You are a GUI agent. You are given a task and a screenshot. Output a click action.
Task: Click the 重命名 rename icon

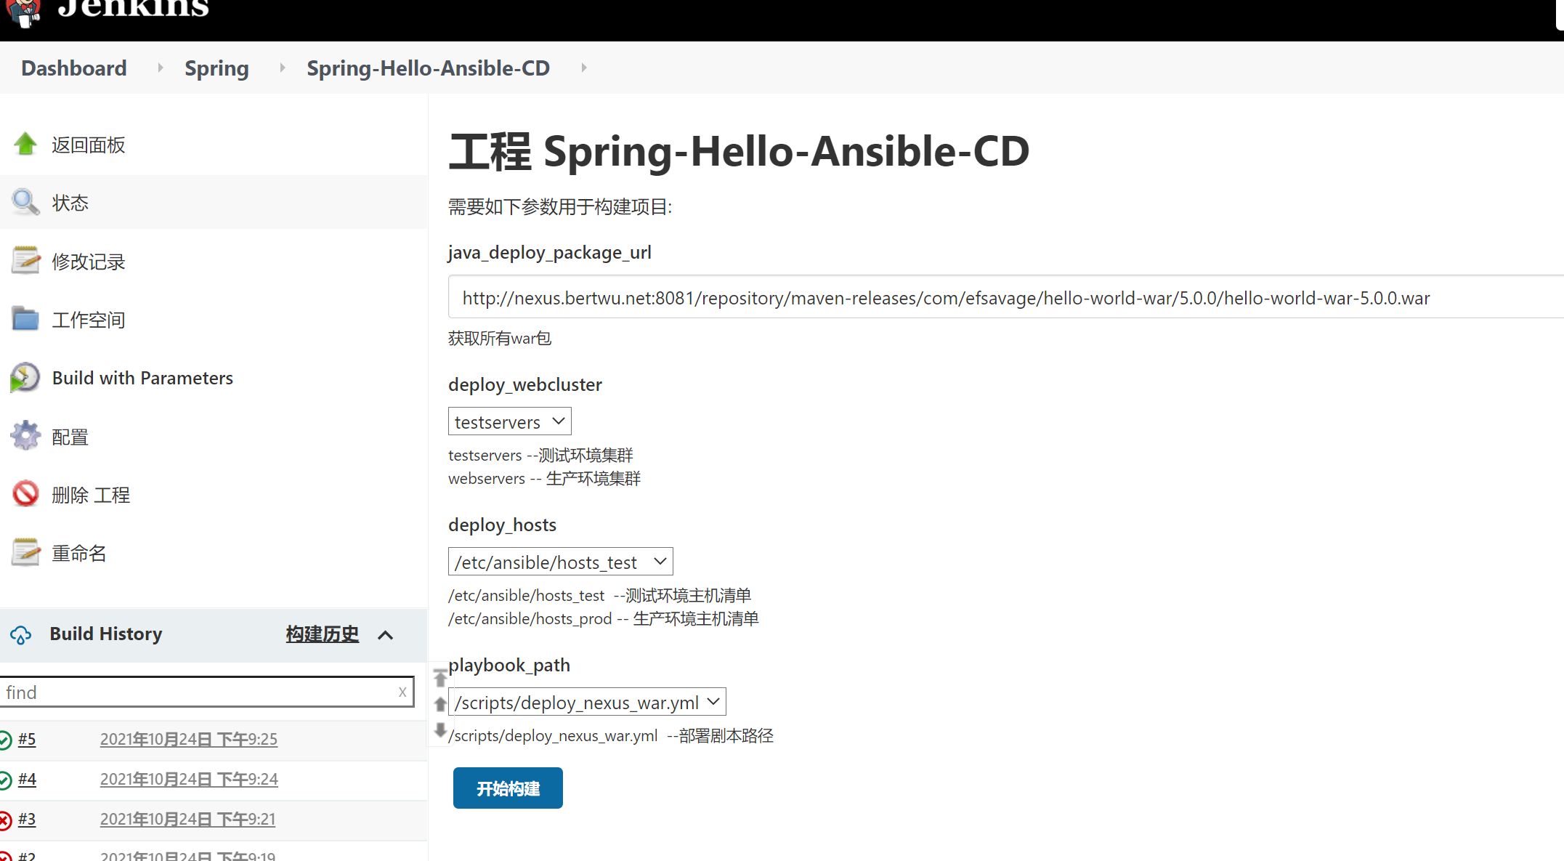25,551
